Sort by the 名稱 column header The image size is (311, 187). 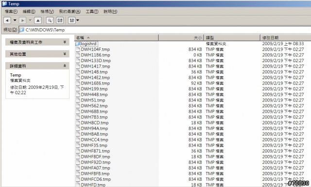(117, 38)
